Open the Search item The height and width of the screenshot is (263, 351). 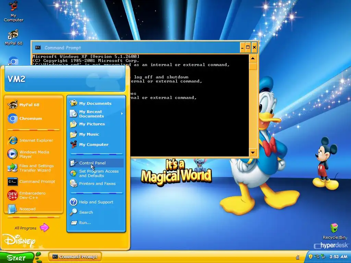tap(96, 212)
